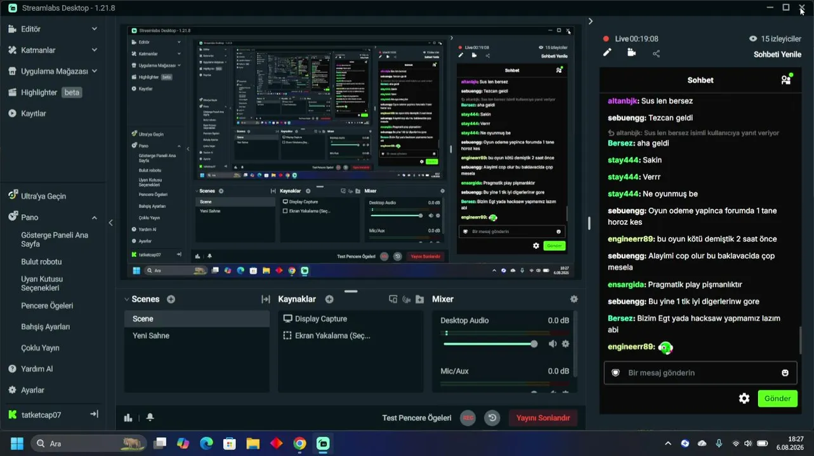Send chat message with Gönder
Viewport: 814px width, 456px height.
777,398
